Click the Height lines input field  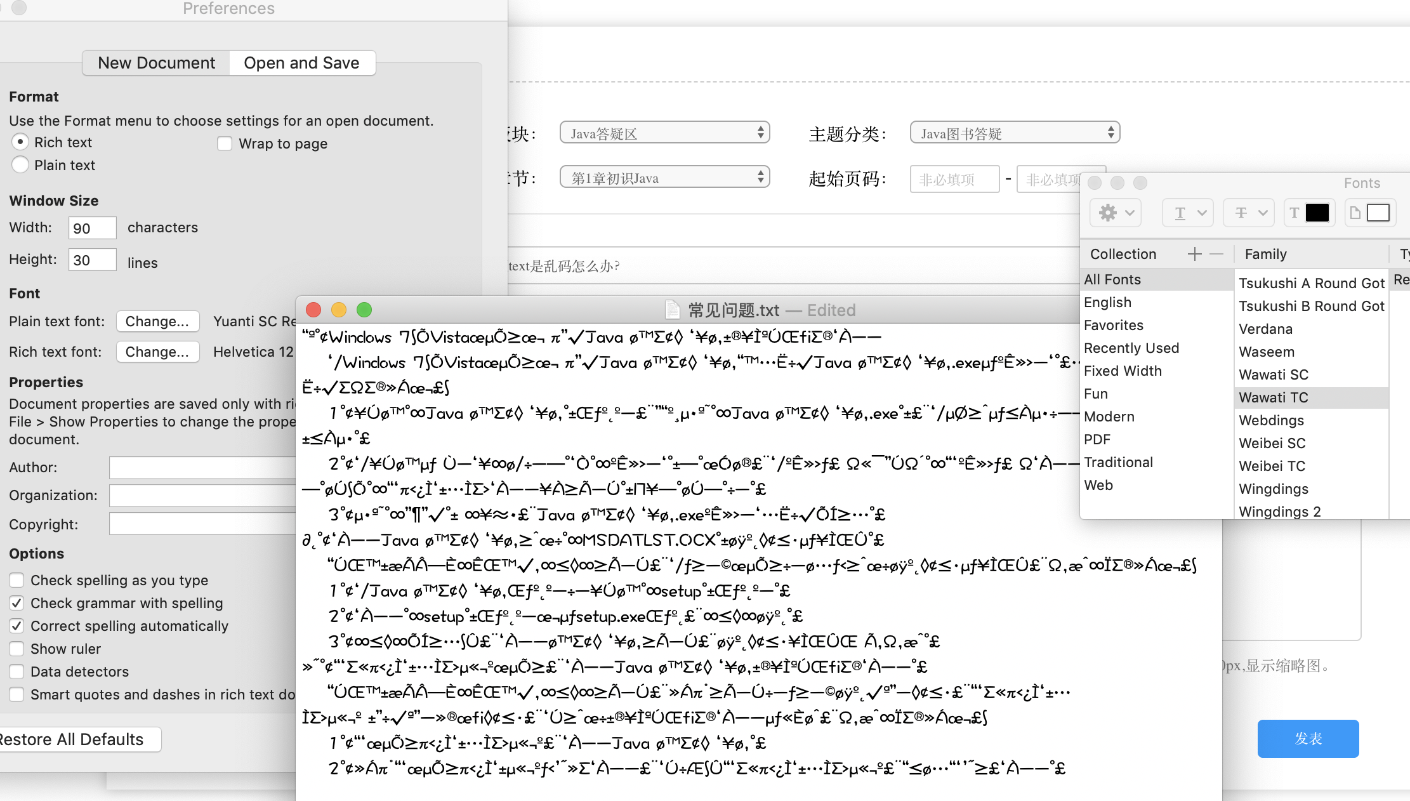click(x=93, y=260)
